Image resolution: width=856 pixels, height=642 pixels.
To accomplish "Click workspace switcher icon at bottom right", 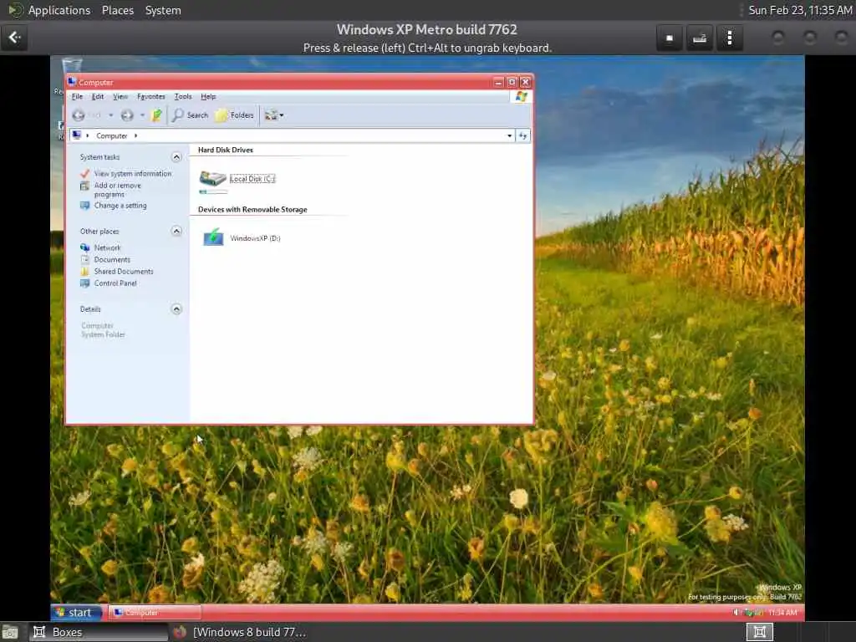I will [x=759, y=632].
